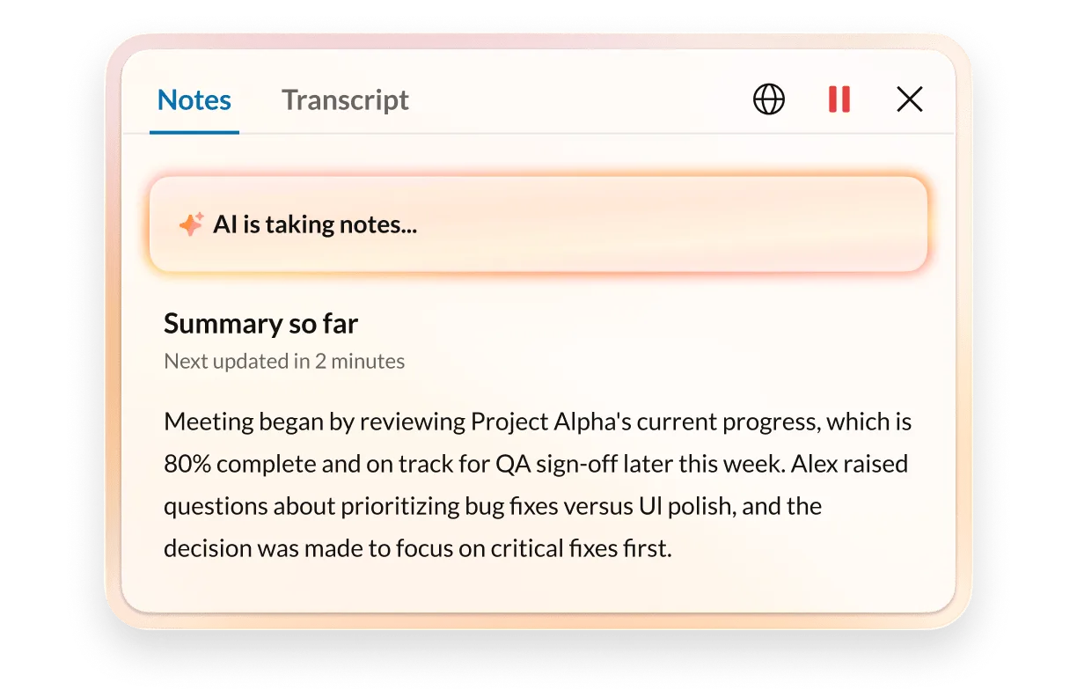The height and width of the screenshot is (697, 1077).
Task: Select the 'Next updated in 2 minutes' text
Action: 282,361
